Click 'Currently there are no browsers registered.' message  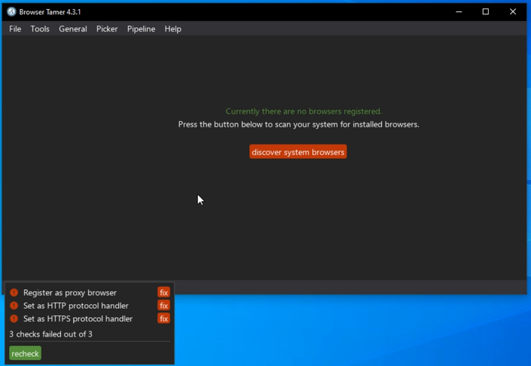(304, 111)
